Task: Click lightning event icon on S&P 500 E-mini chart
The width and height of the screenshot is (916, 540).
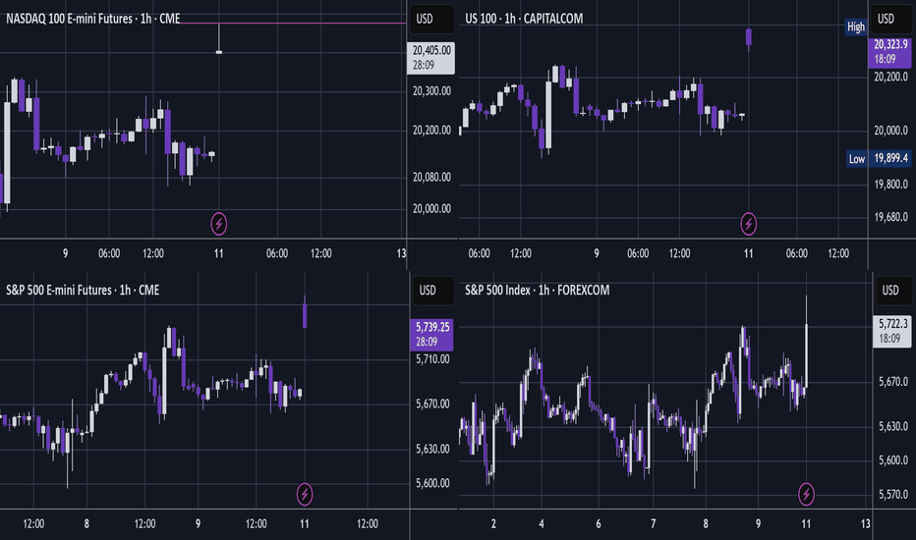Action: tap(305, 495)
